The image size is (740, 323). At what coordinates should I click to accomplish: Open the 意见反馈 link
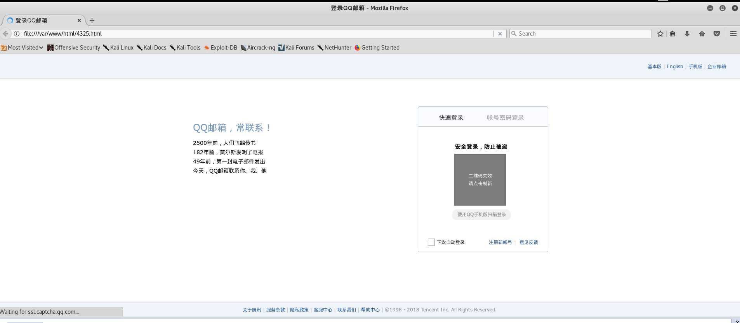[x=529, y=242]
